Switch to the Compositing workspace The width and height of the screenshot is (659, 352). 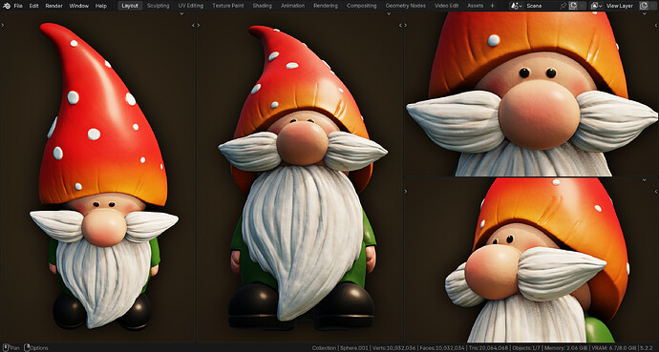pyautogui.click(x=361, y=6)
